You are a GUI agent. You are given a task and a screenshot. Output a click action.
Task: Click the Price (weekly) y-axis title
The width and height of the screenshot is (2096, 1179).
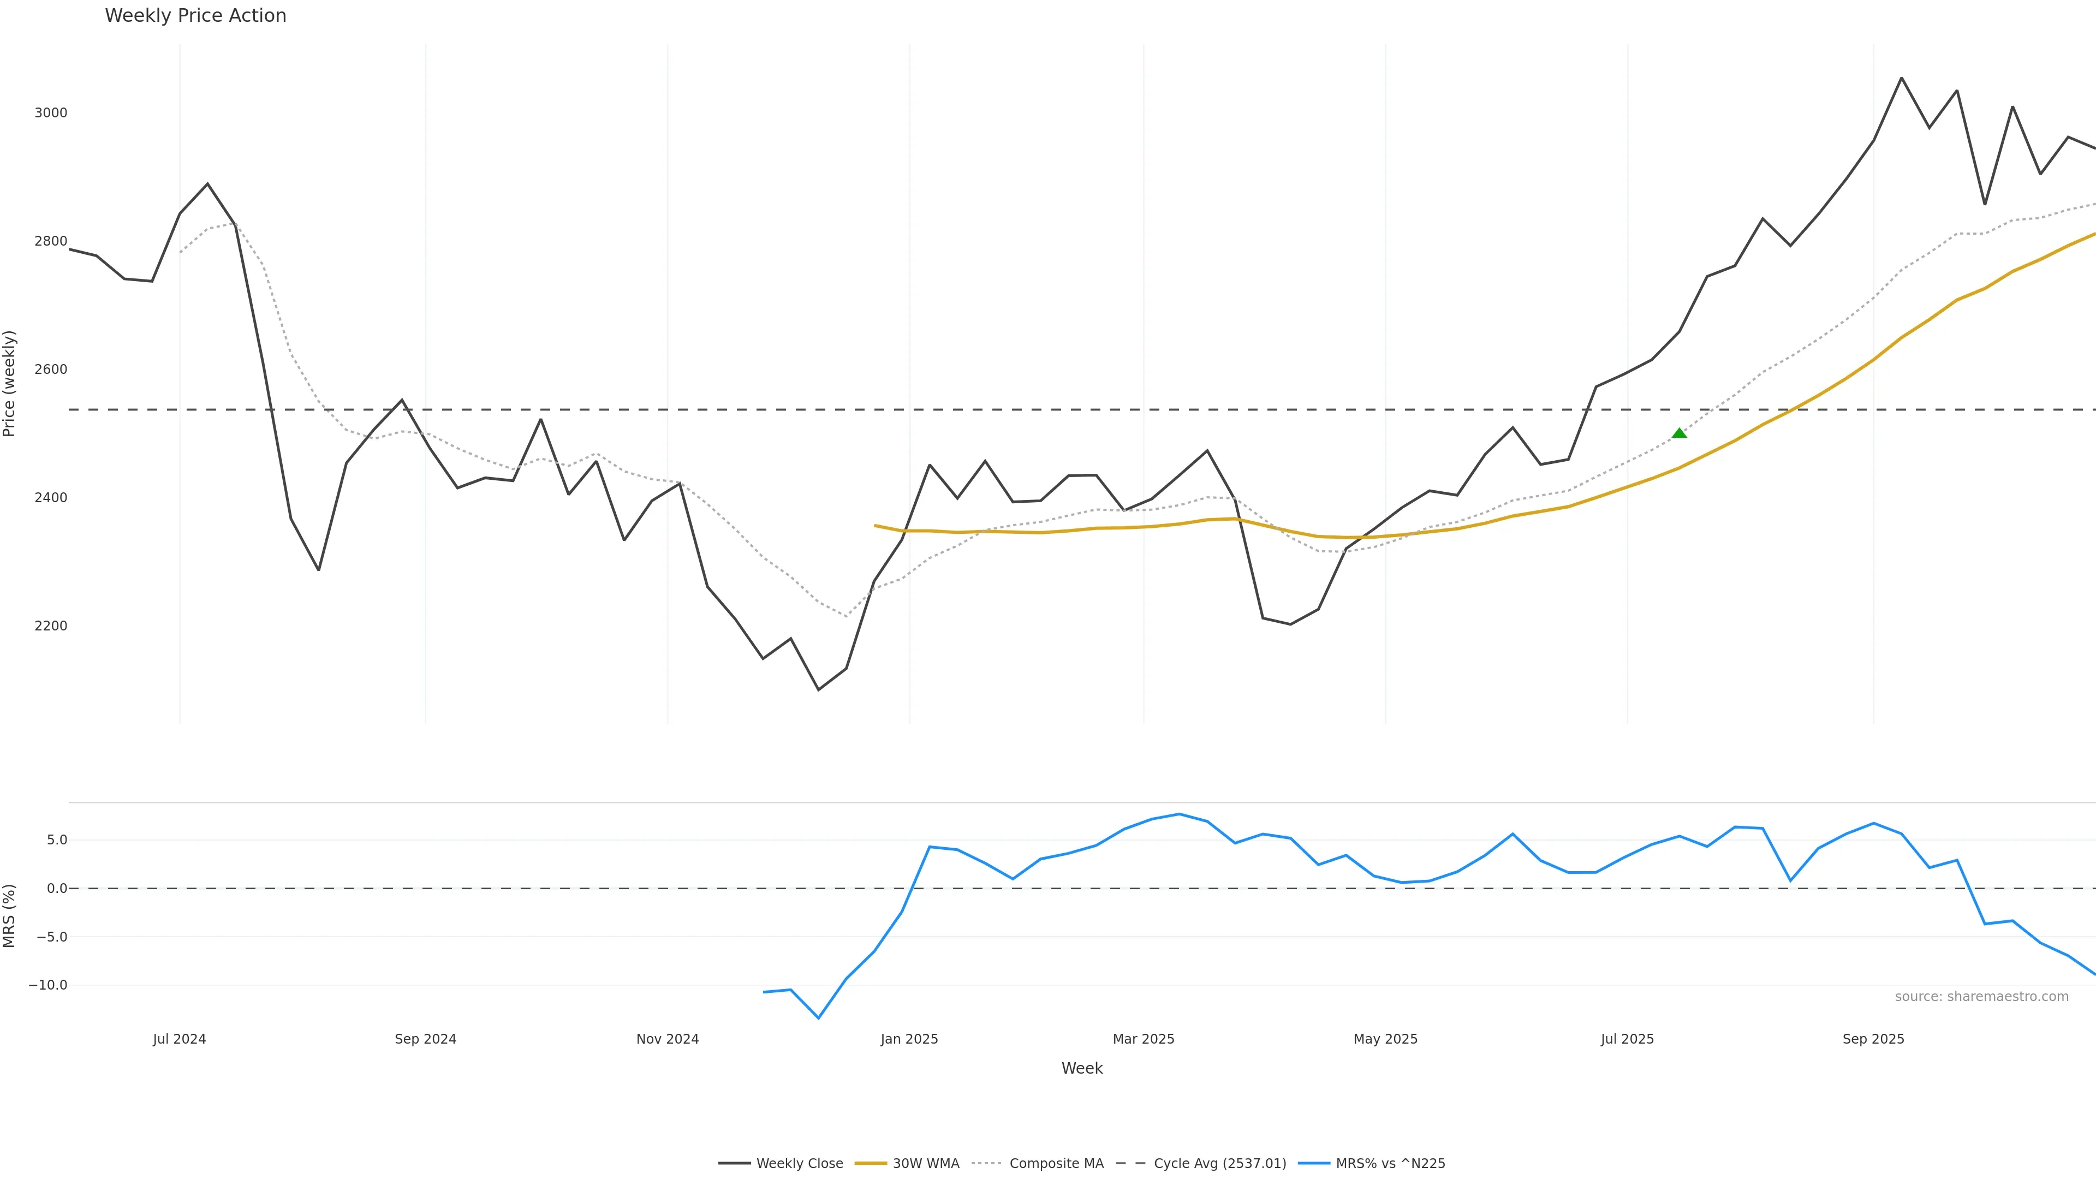[10, 383]
